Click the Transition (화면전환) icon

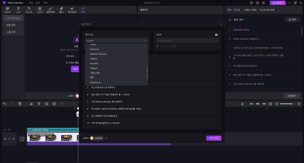50,9
